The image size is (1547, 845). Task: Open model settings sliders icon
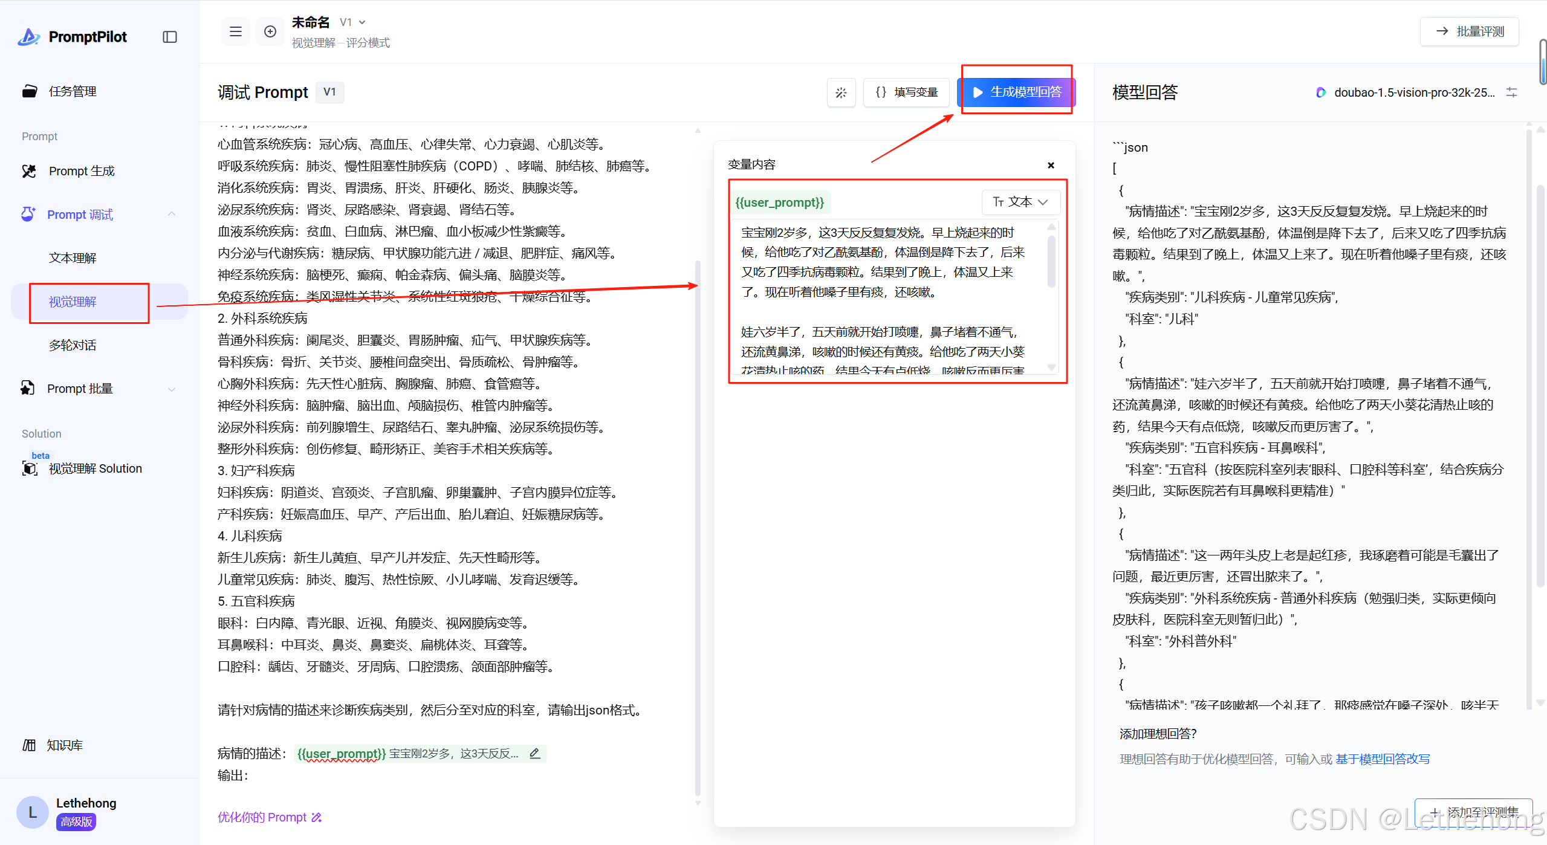point(1511,92)
